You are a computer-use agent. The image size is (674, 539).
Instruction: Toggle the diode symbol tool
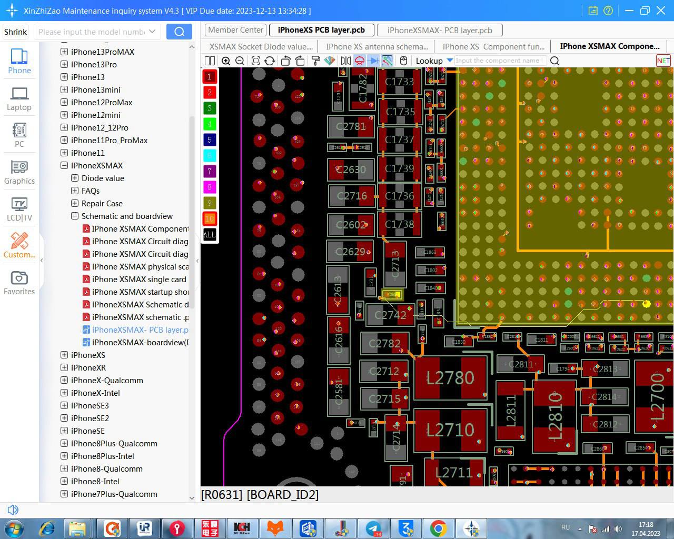click(x=373, y=61)
